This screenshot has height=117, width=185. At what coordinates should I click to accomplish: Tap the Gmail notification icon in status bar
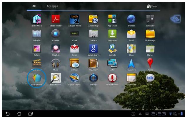pyautogui.click(x=147, y=114)
